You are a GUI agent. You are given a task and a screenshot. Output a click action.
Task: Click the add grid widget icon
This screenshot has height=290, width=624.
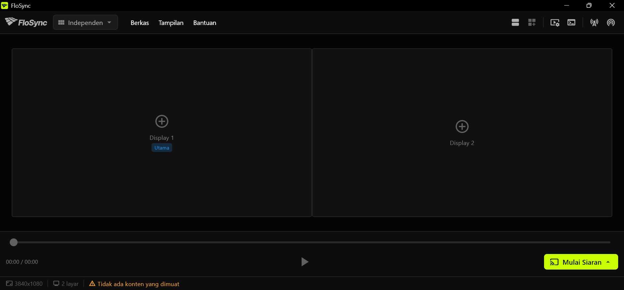coord(532,22)
